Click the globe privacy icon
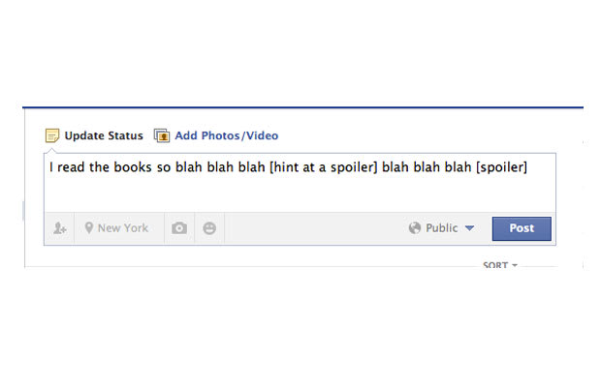601x387 pixels. [415, 228]
